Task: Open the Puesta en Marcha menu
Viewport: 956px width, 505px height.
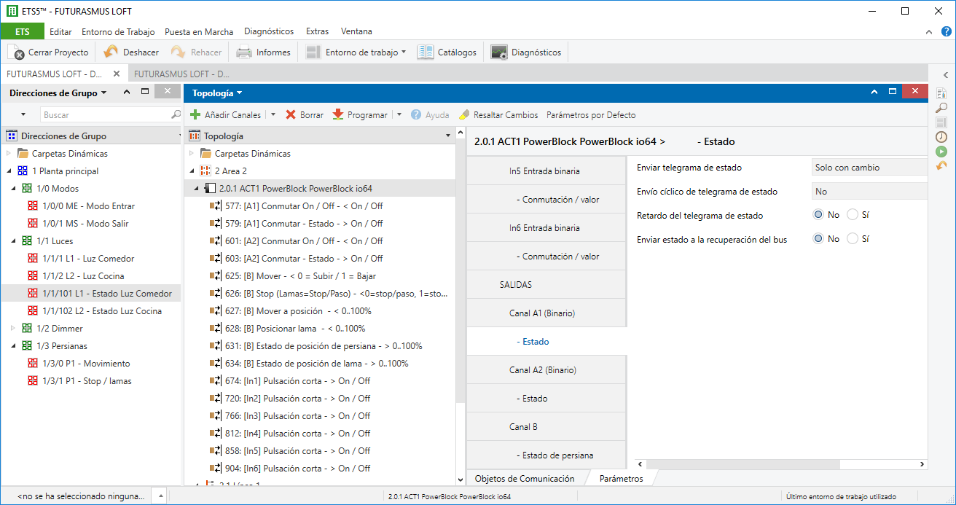Action: click(x=199, y=31)
